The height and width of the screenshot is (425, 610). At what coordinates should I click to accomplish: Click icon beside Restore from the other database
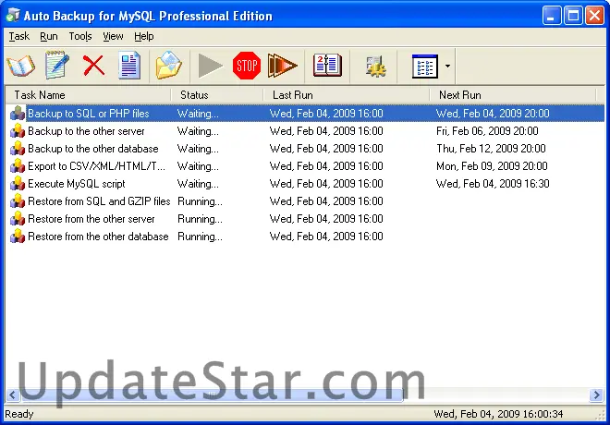point(18,236)
